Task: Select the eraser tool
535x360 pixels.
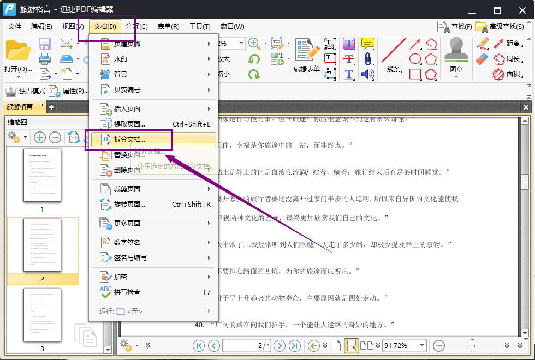Action: click(x=483, y=59)
